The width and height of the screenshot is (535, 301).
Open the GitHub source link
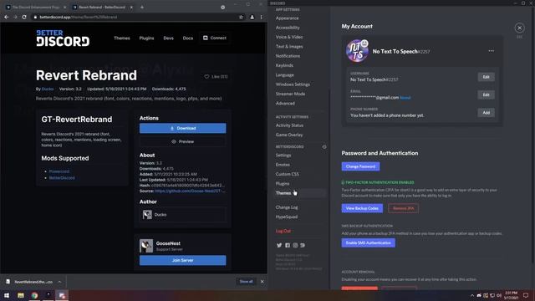click(190, 191)
